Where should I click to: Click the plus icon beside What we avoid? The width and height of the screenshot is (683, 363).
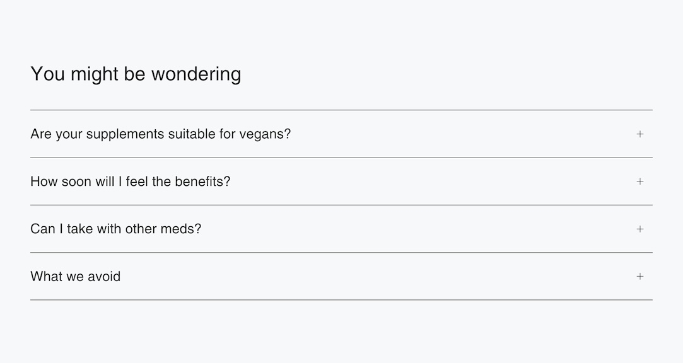639,276
